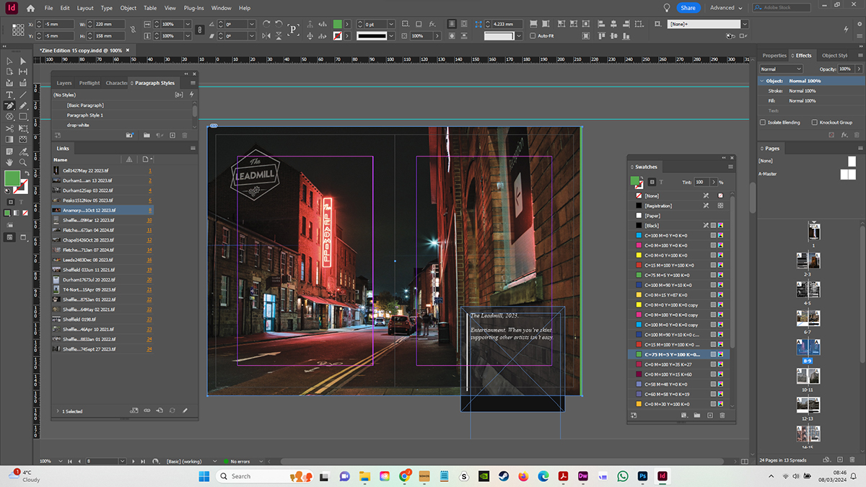This screenshot has height=487, width=866.
Task: Toggle Apply None button in toolbox
Action: coord(25,213)
